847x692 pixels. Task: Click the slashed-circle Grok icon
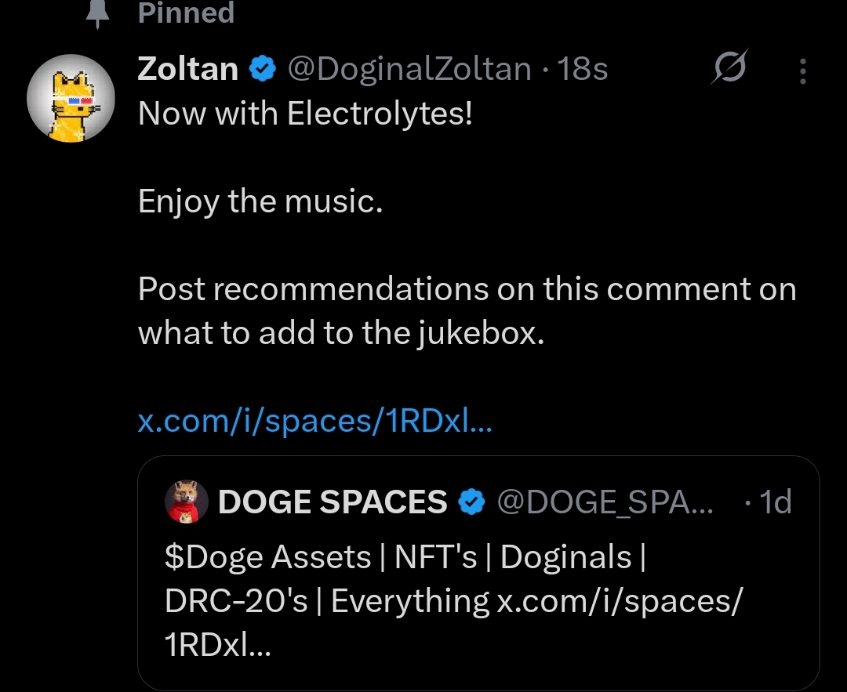pyautogui.click(x=729, y=69)
